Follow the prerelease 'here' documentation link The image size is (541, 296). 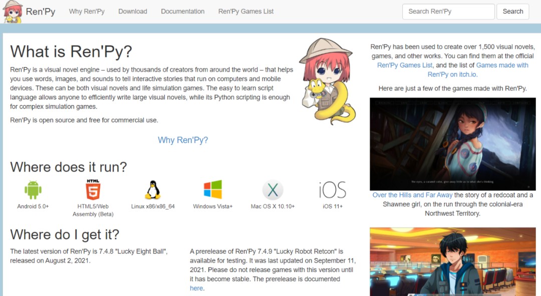(196, 288)
